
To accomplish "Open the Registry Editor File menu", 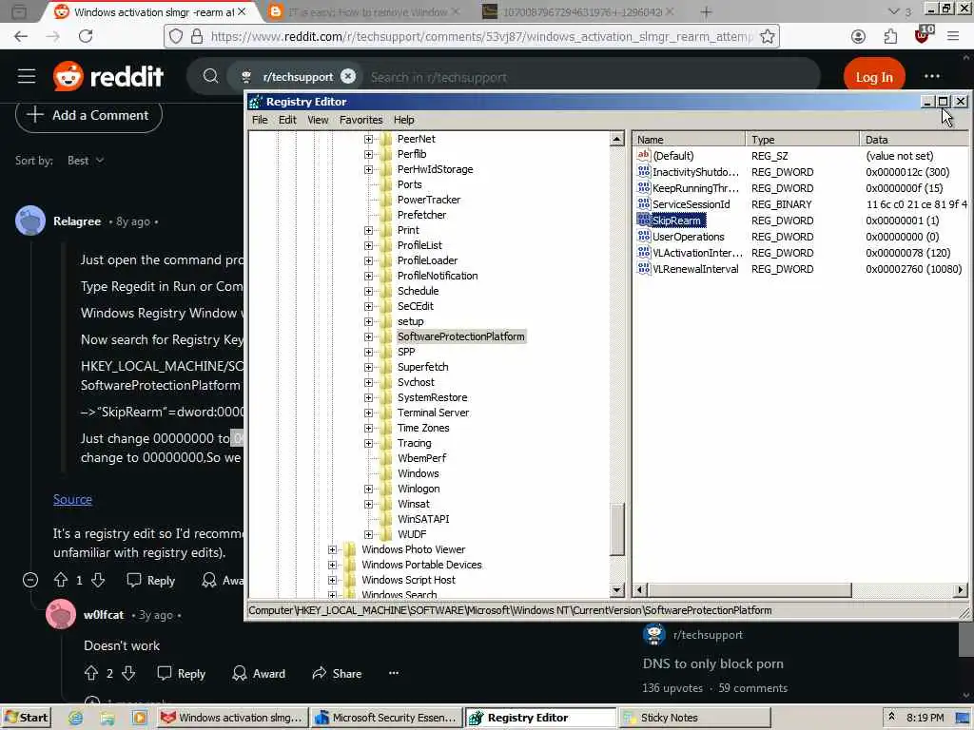I will click(260, 120).
